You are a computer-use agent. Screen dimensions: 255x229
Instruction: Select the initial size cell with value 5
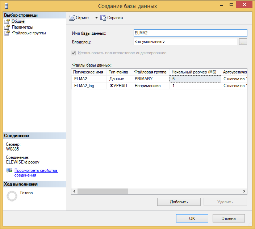point(195,79)
